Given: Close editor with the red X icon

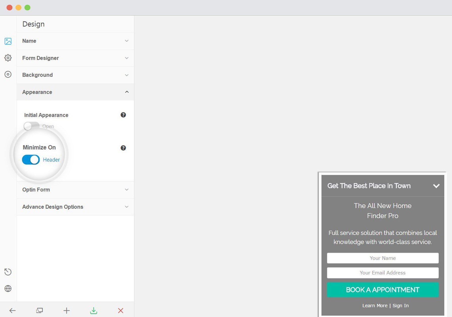Looking at the screenshot, I should tap(121, 310).
